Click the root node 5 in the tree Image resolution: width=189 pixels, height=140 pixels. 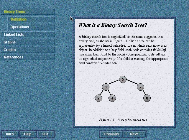pyautogui.click(x=123, y=80)
